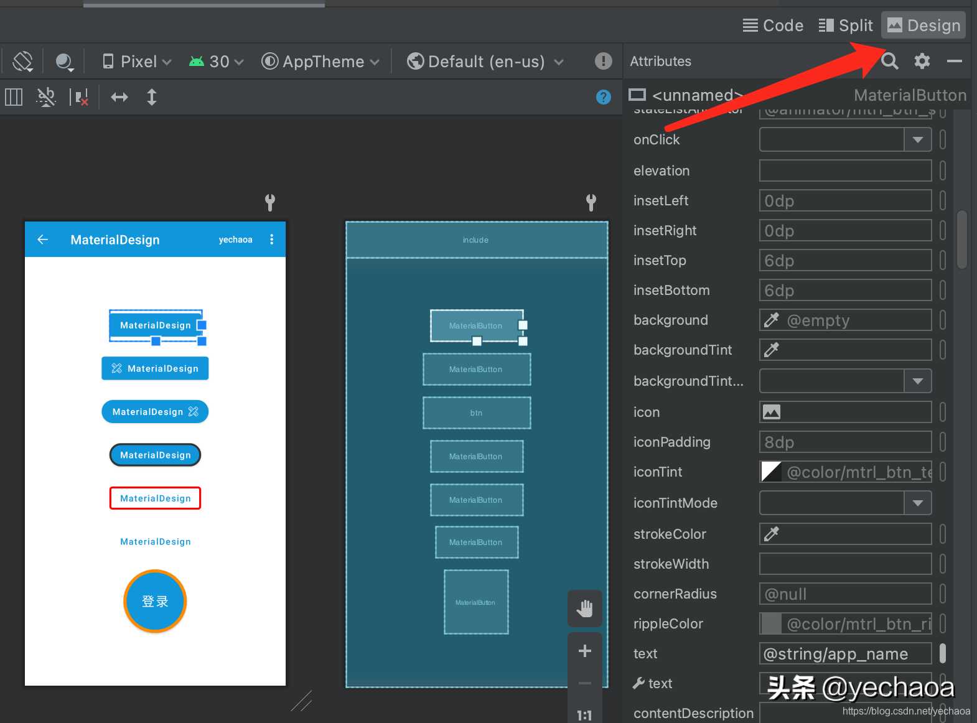Click the insetLeft 0dp field
977x723 pixels.
(845, 201)
